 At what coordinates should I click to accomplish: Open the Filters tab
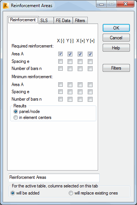80,21
